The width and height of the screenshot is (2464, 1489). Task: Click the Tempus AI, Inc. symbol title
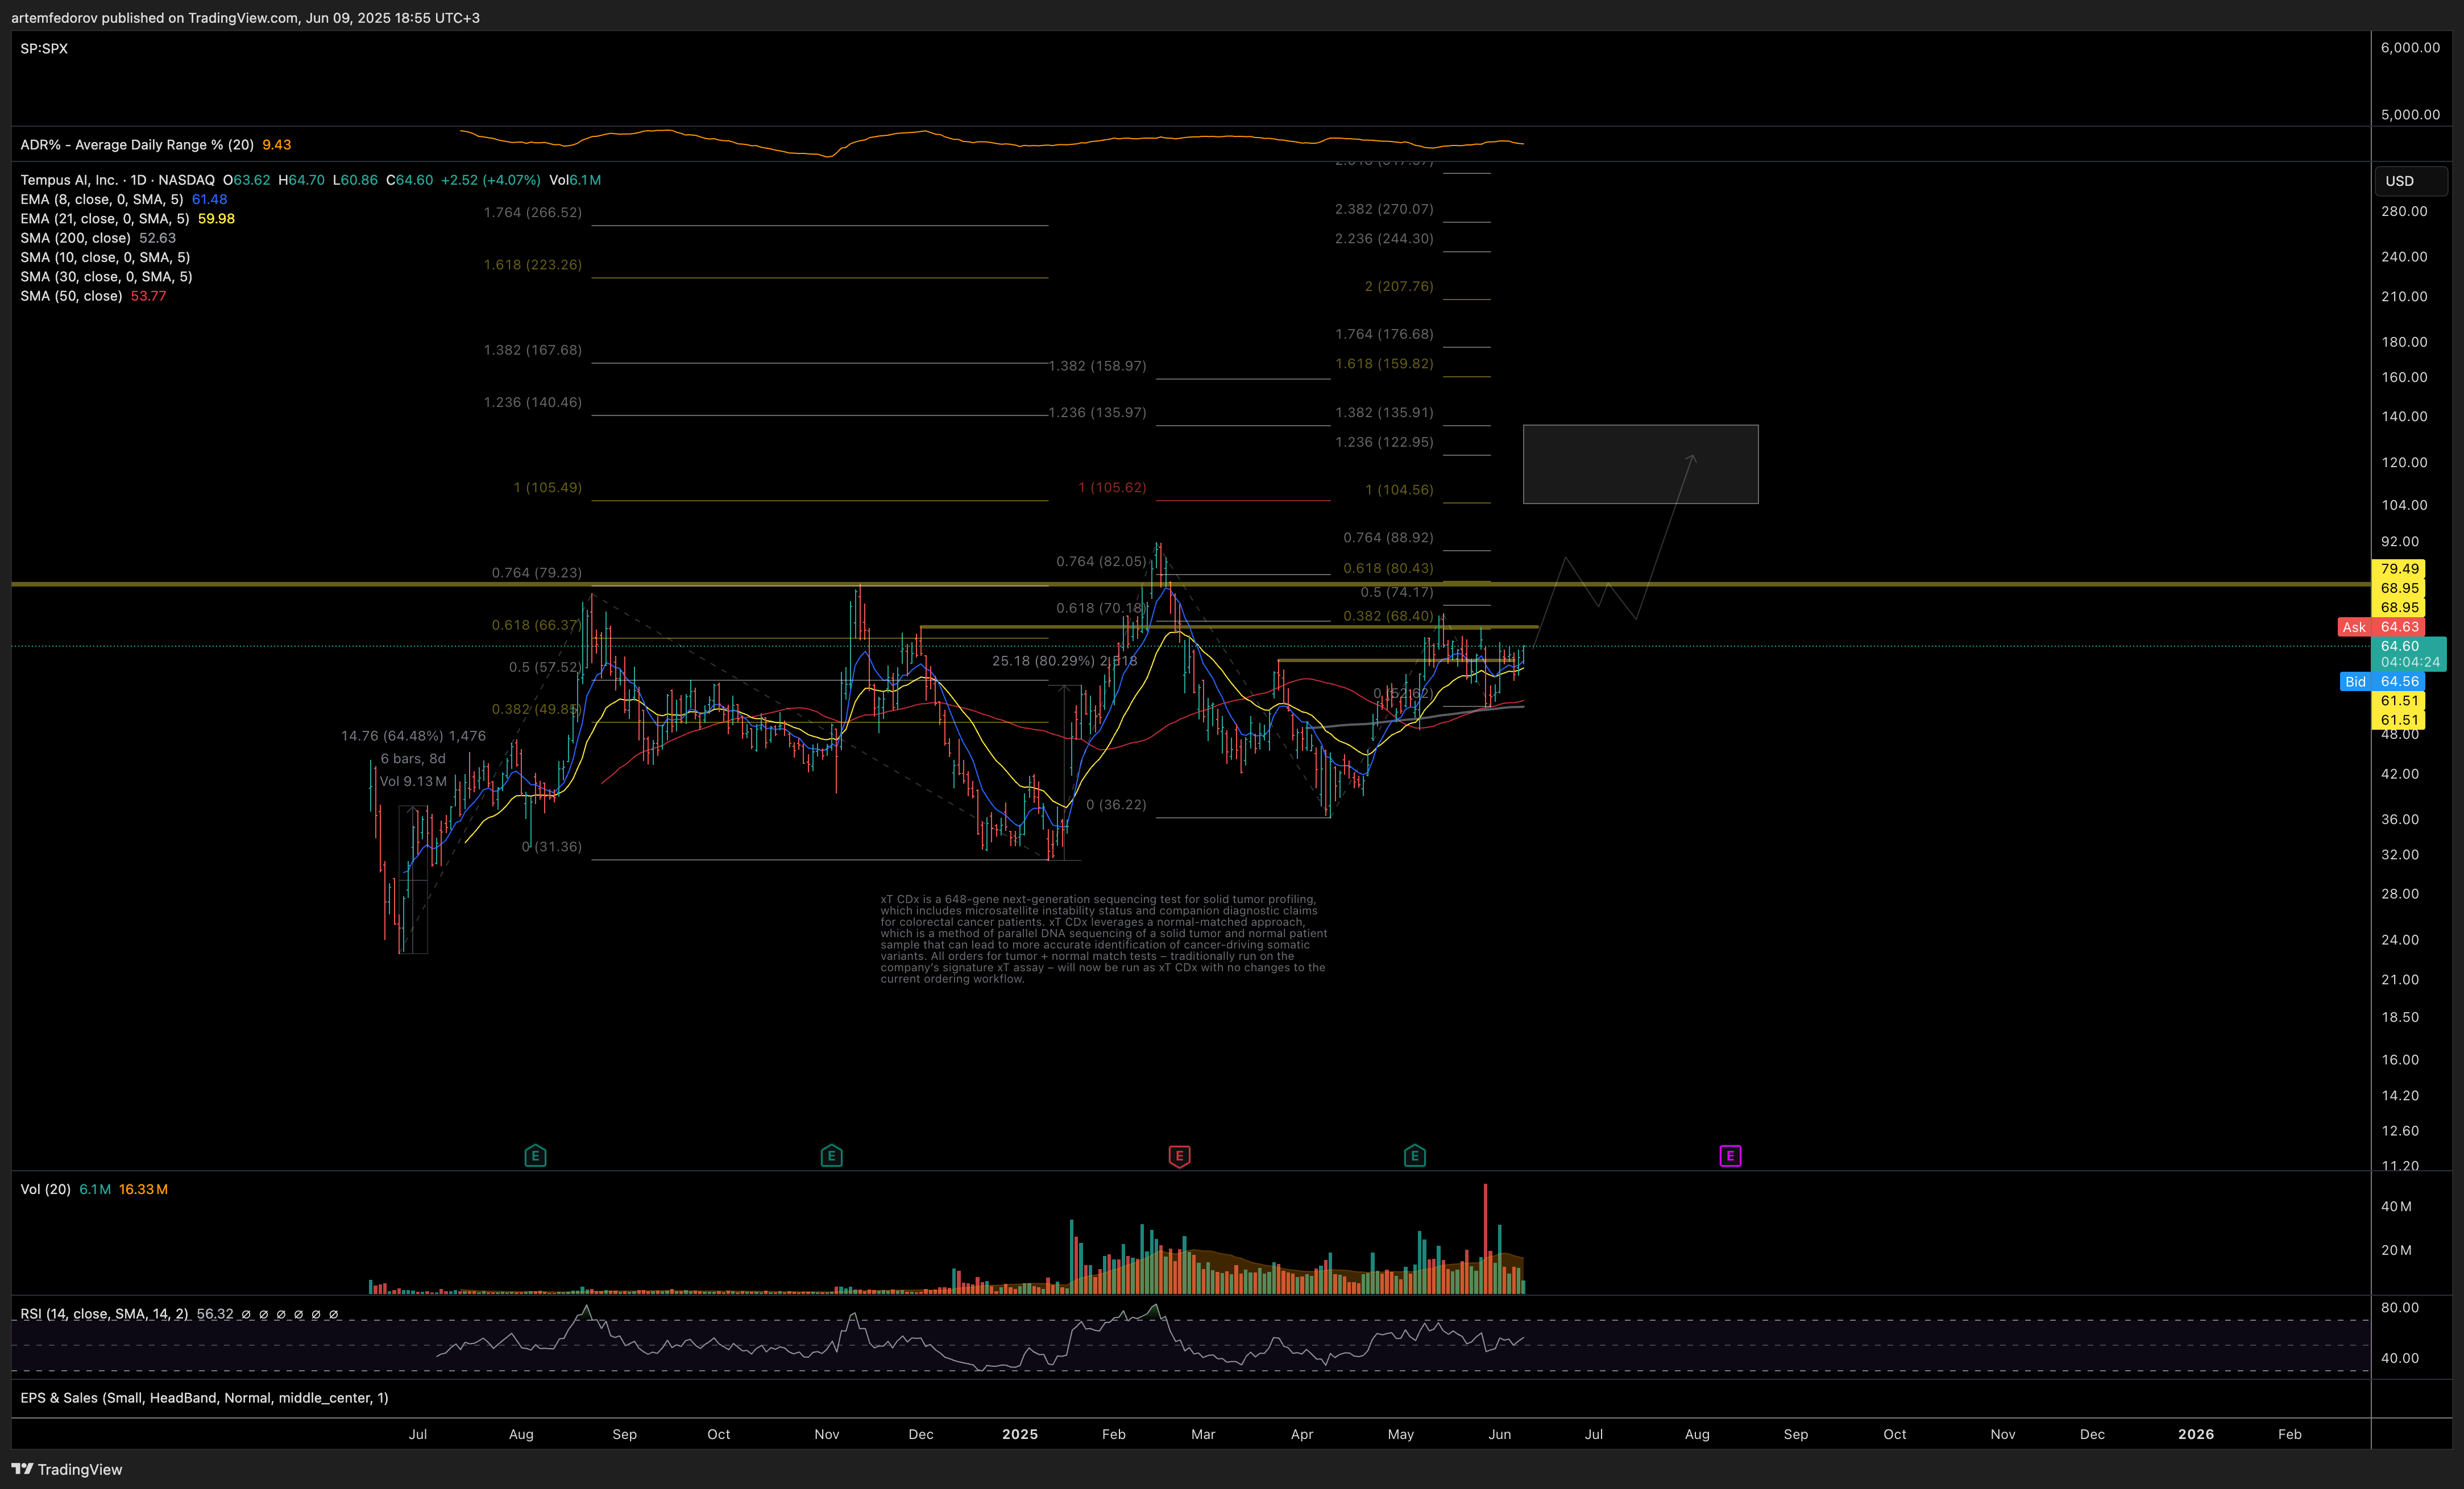pyautogui.click(x=68, y=180)
